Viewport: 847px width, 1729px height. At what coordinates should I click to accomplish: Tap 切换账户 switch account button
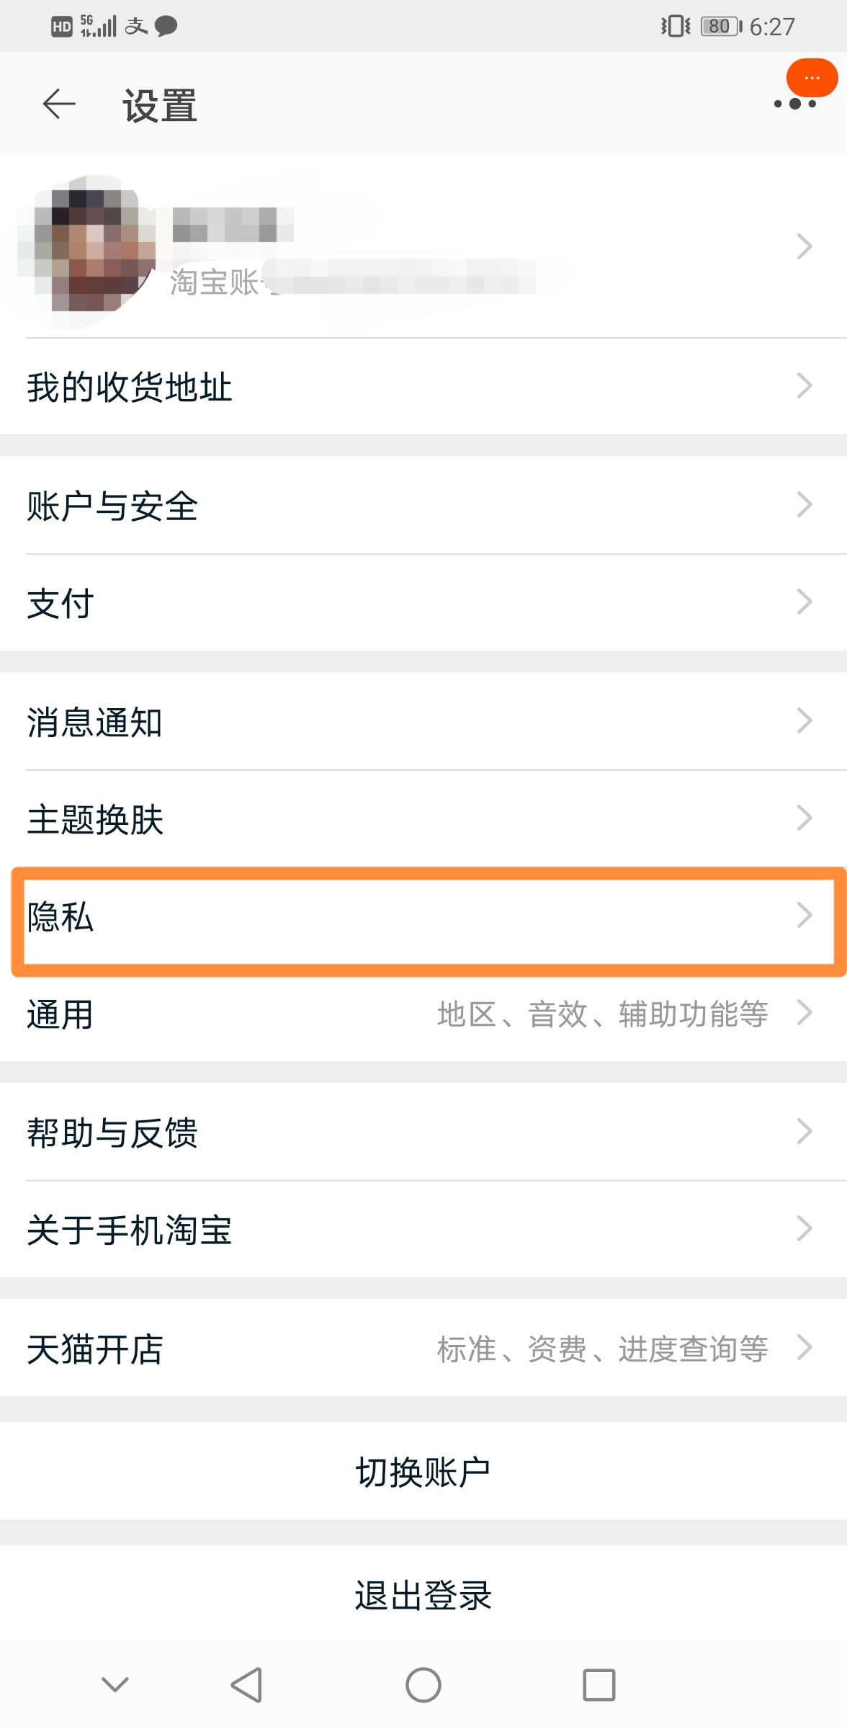[423, 1472]
